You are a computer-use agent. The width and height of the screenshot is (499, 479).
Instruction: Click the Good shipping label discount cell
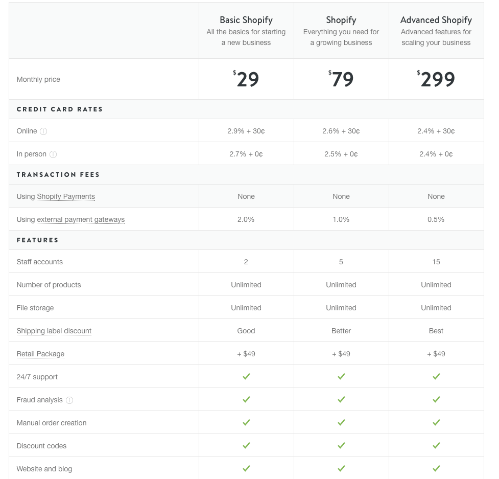click(246, 331)
